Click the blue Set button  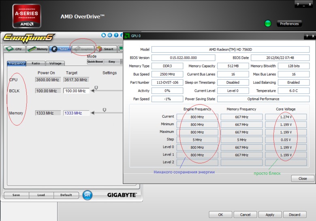pyautogui.click(x=87, y=195)
